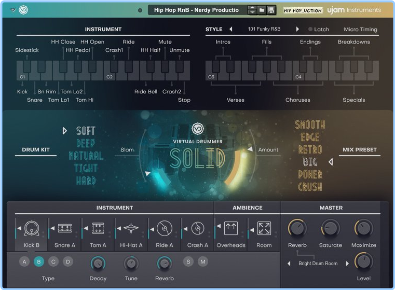Viewport: 395px width, 290px height.
Task: Click the Hip Hop_uction banner badge
Action: tap(303, 10)
